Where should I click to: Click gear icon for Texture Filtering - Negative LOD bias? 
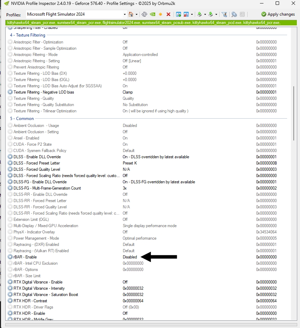(x=10, y=92)
